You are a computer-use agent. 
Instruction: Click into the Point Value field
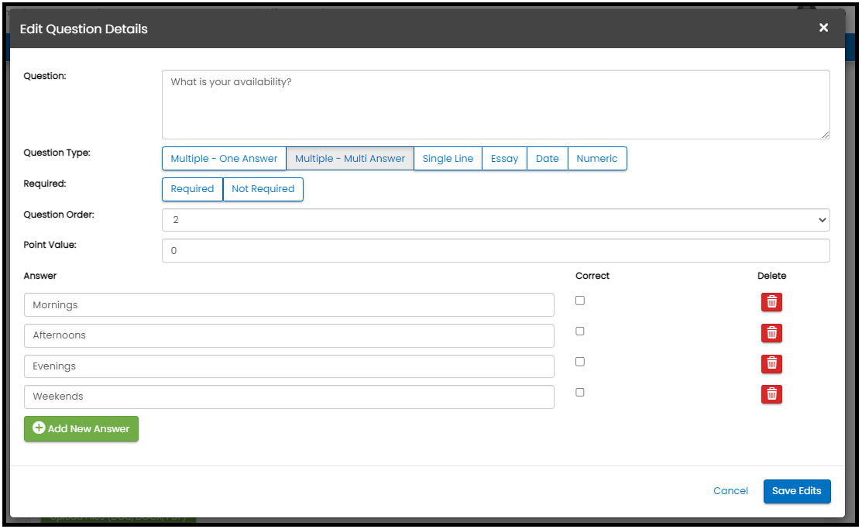(496, 251)
